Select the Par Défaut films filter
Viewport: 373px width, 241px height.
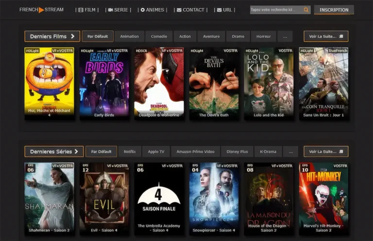coord(98,36)
